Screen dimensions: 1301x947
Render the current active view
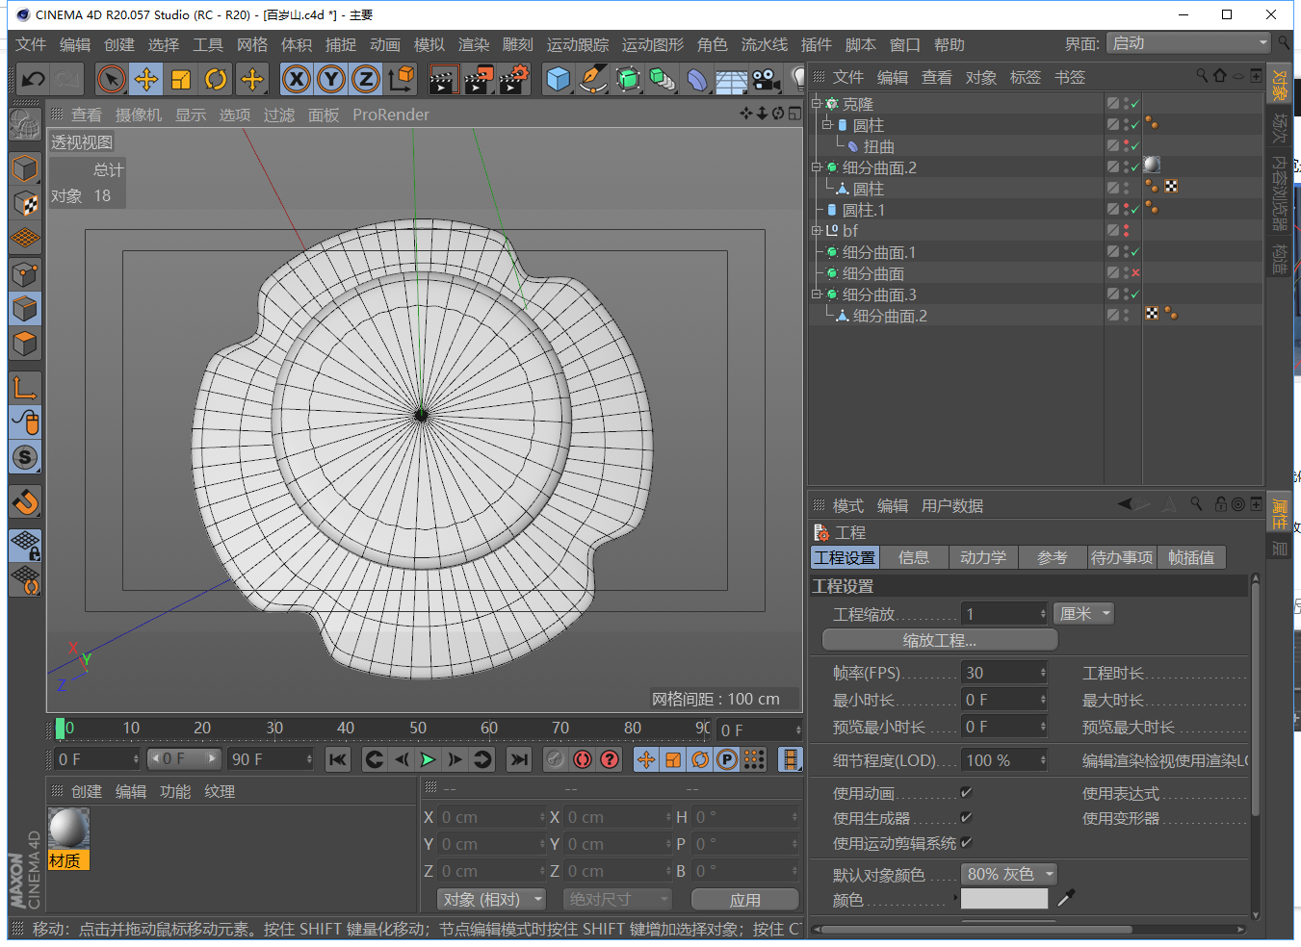pos(443,79)
